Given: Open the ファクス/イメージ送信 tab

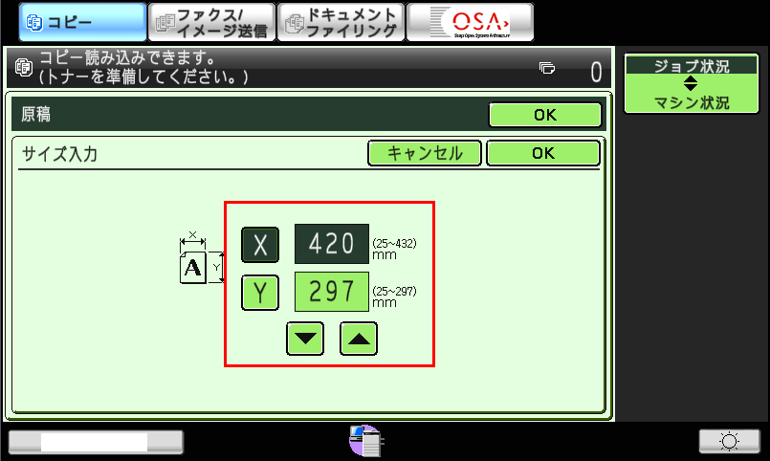Looking at the screenshot, I should tap(211, 21).
